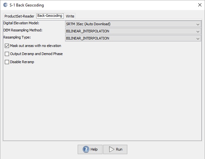Viewport: 205px width, 159px height.
Task: Click the SNAP application icon in title bar
Action: pos(5,5)
